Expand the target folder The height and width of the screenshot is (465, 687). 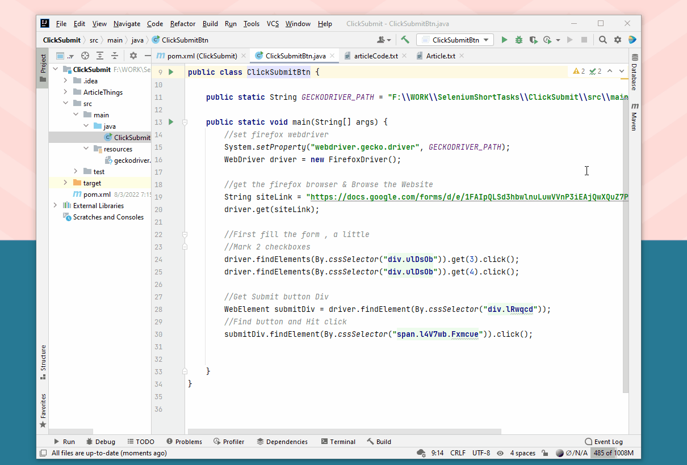(66, 183)
